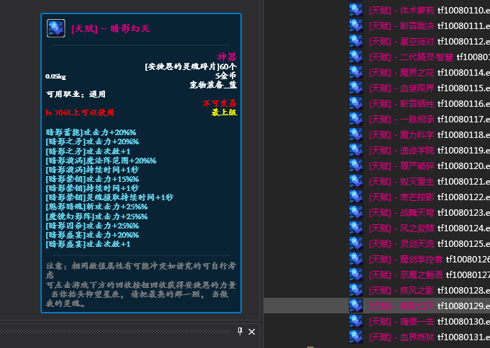This screenshot has width=490, height=348.
Task: Select the 寒芒掠影 file name
Action: coord(464,197)
